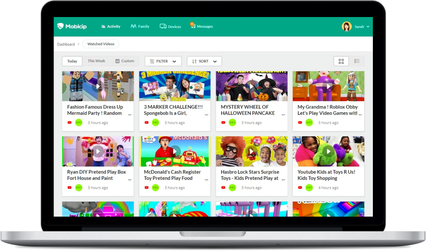Open title 'McDonald's Cash Register Toy Pretend Play Food'
The image size is (426, 251).
[172, 175]
